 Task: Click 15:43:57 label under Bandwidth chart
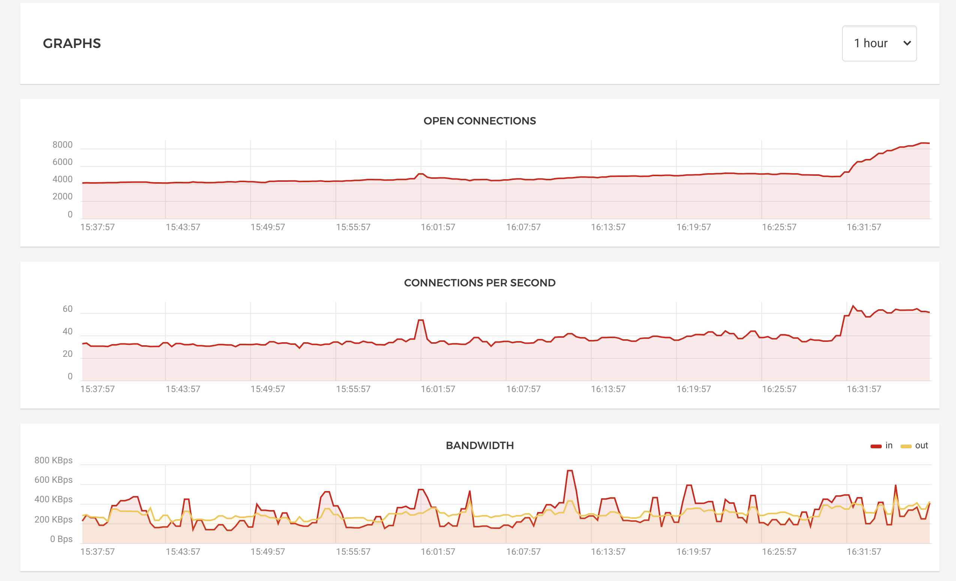tap(183, 551)
